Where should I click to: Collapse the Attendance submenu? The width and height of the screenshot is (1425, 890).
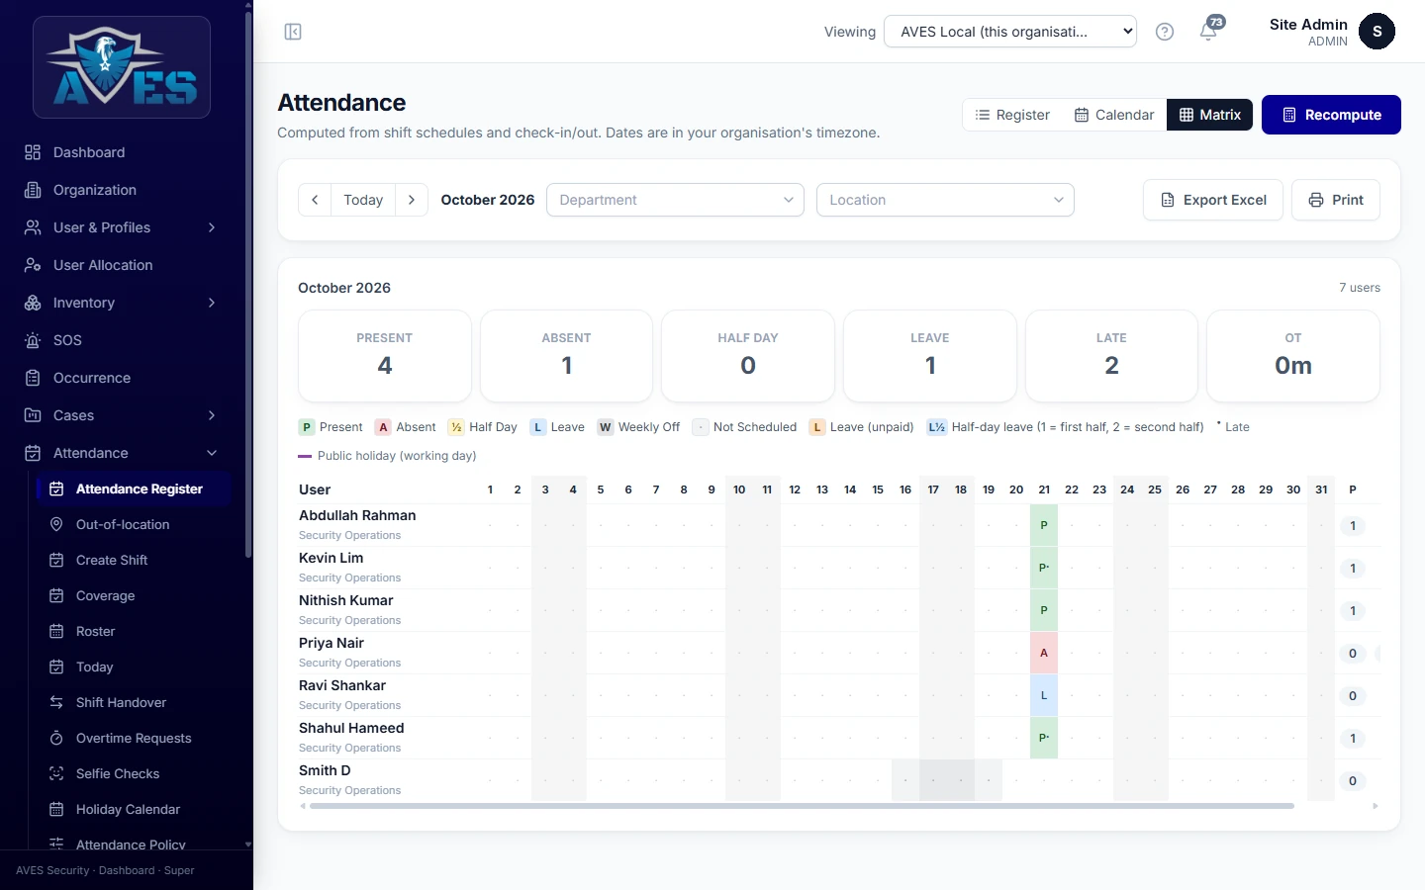pyautogui.click(x=212, y=453)
